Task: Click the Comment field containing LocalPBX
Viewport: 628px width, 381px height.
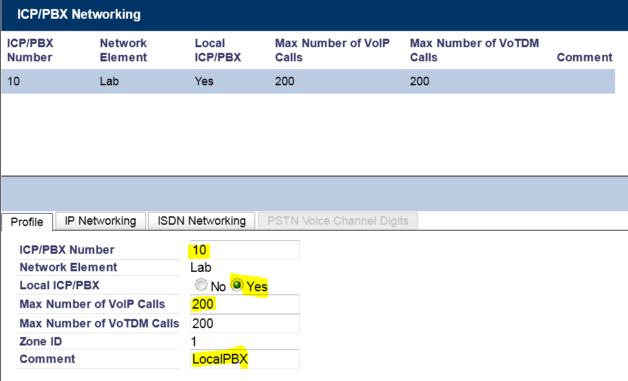Action: 244,359
